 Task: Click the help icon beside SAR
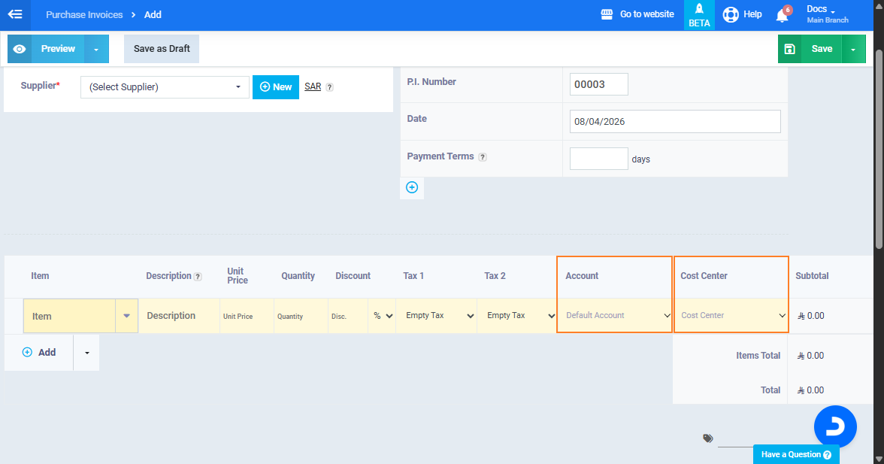(329, 87)
